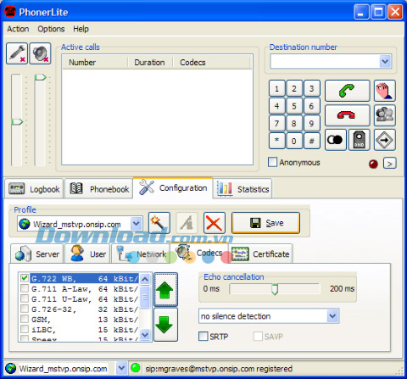
Task: Click the status bar globe icon
Action: pos(11,368)
